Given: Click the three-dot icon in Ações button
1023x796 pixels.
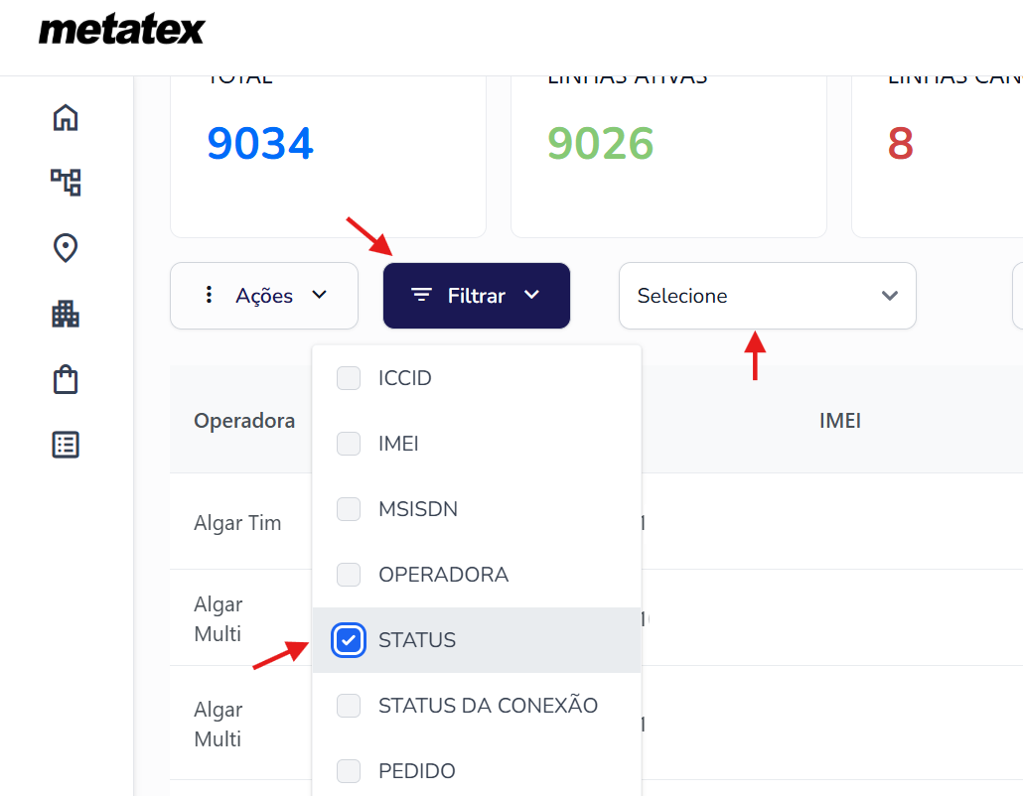Looking at the screenshot, I should click(x=209, y=295).
